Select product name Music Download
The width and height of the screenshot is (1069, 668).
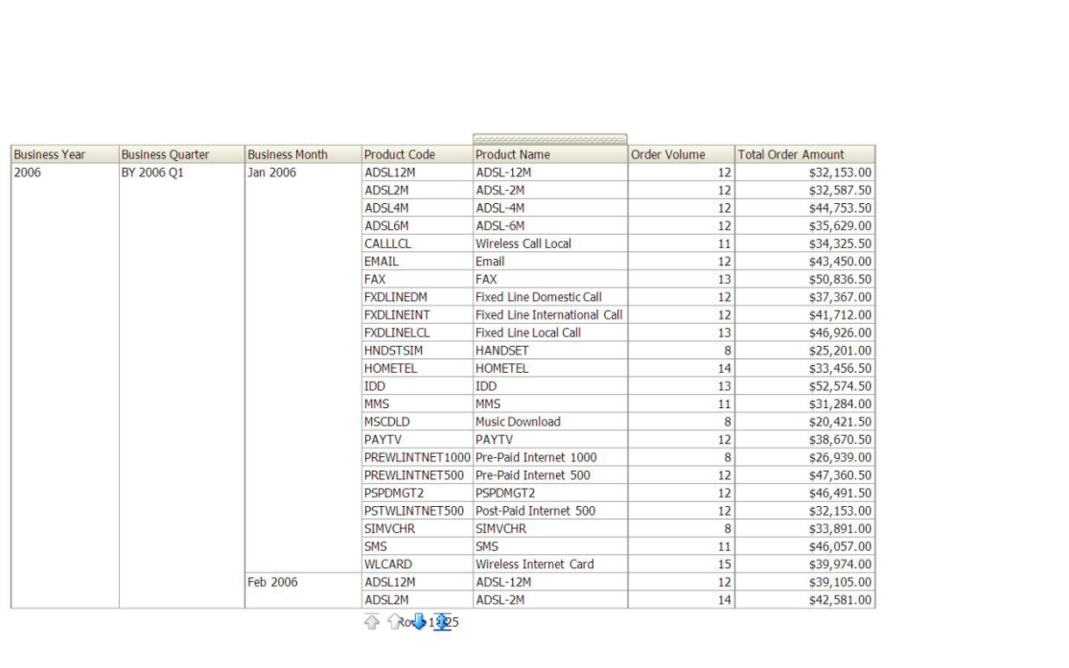[518, 422]
